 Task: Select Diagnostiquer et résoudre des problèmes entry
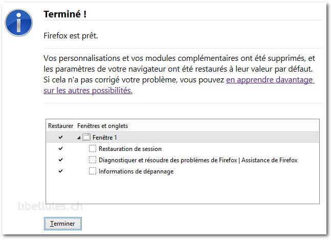coord(198,160)
